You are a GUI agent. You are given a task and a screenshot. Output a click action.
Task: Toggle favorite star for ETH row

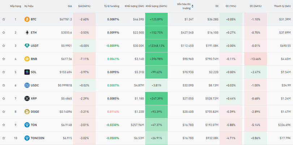[4, 33]
